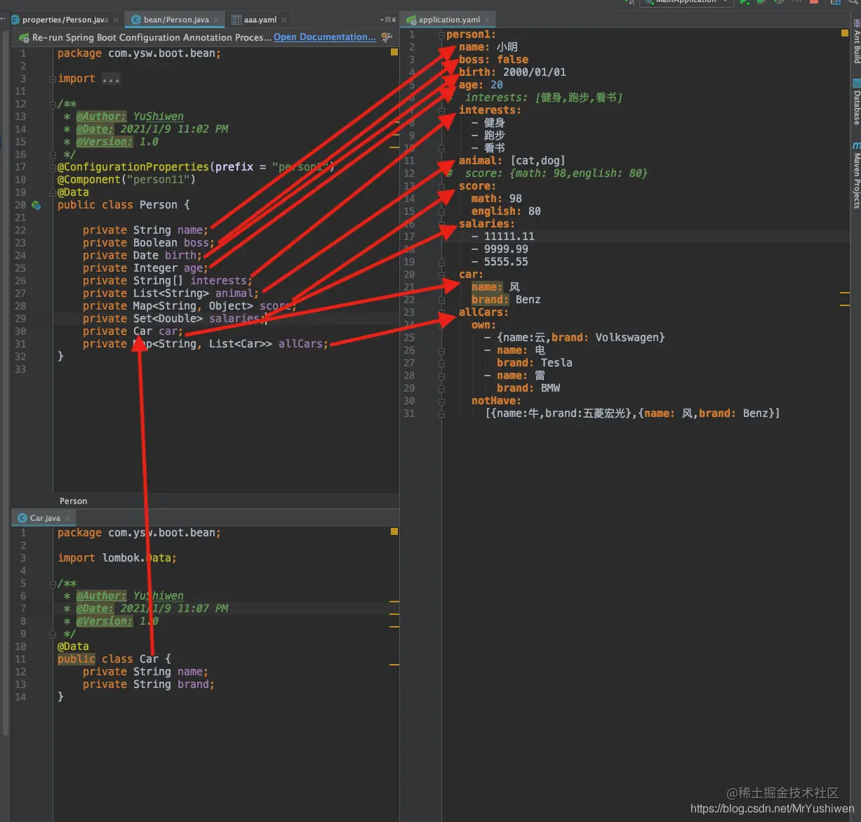The image size is (861, 822).
Task: Close the bean/Person.java tab
Action: tap(216, 20)
